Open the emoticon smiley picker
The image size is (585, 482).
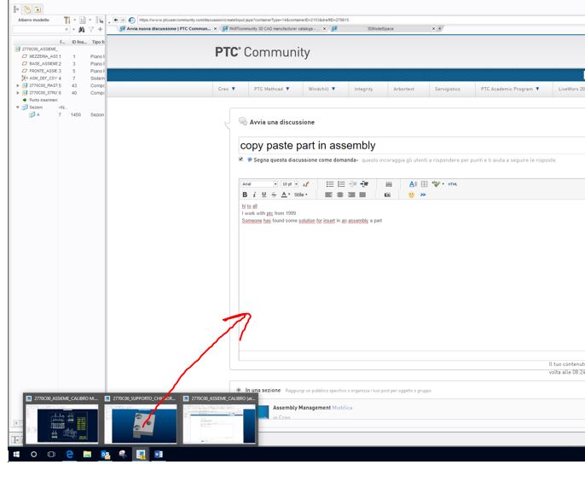pos(411,195)
